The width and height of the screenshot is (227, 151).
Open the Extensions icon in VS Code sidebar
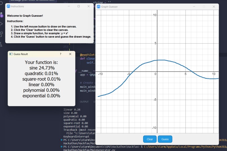point(1,34)
